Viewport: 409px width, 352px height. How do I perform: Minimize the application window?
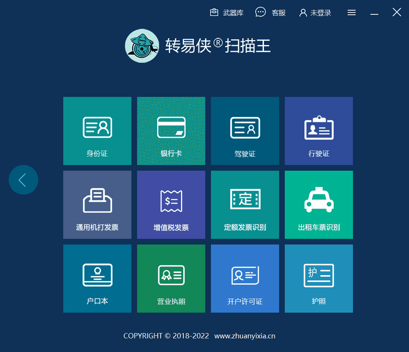(x=374, y=12)
